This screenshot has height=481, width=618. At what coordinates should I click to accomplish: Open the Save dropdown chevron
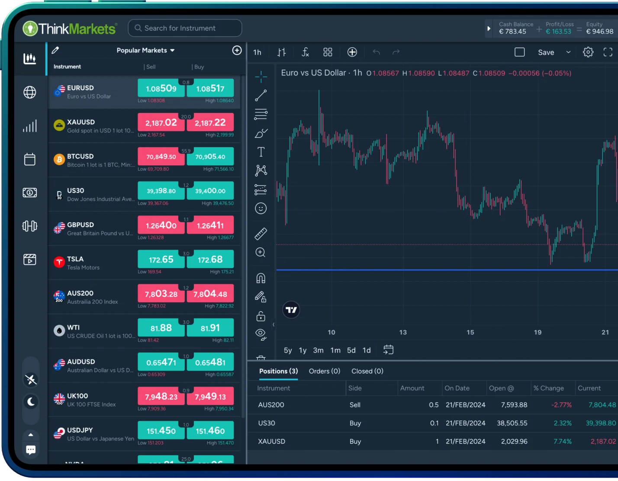[567, 52]
